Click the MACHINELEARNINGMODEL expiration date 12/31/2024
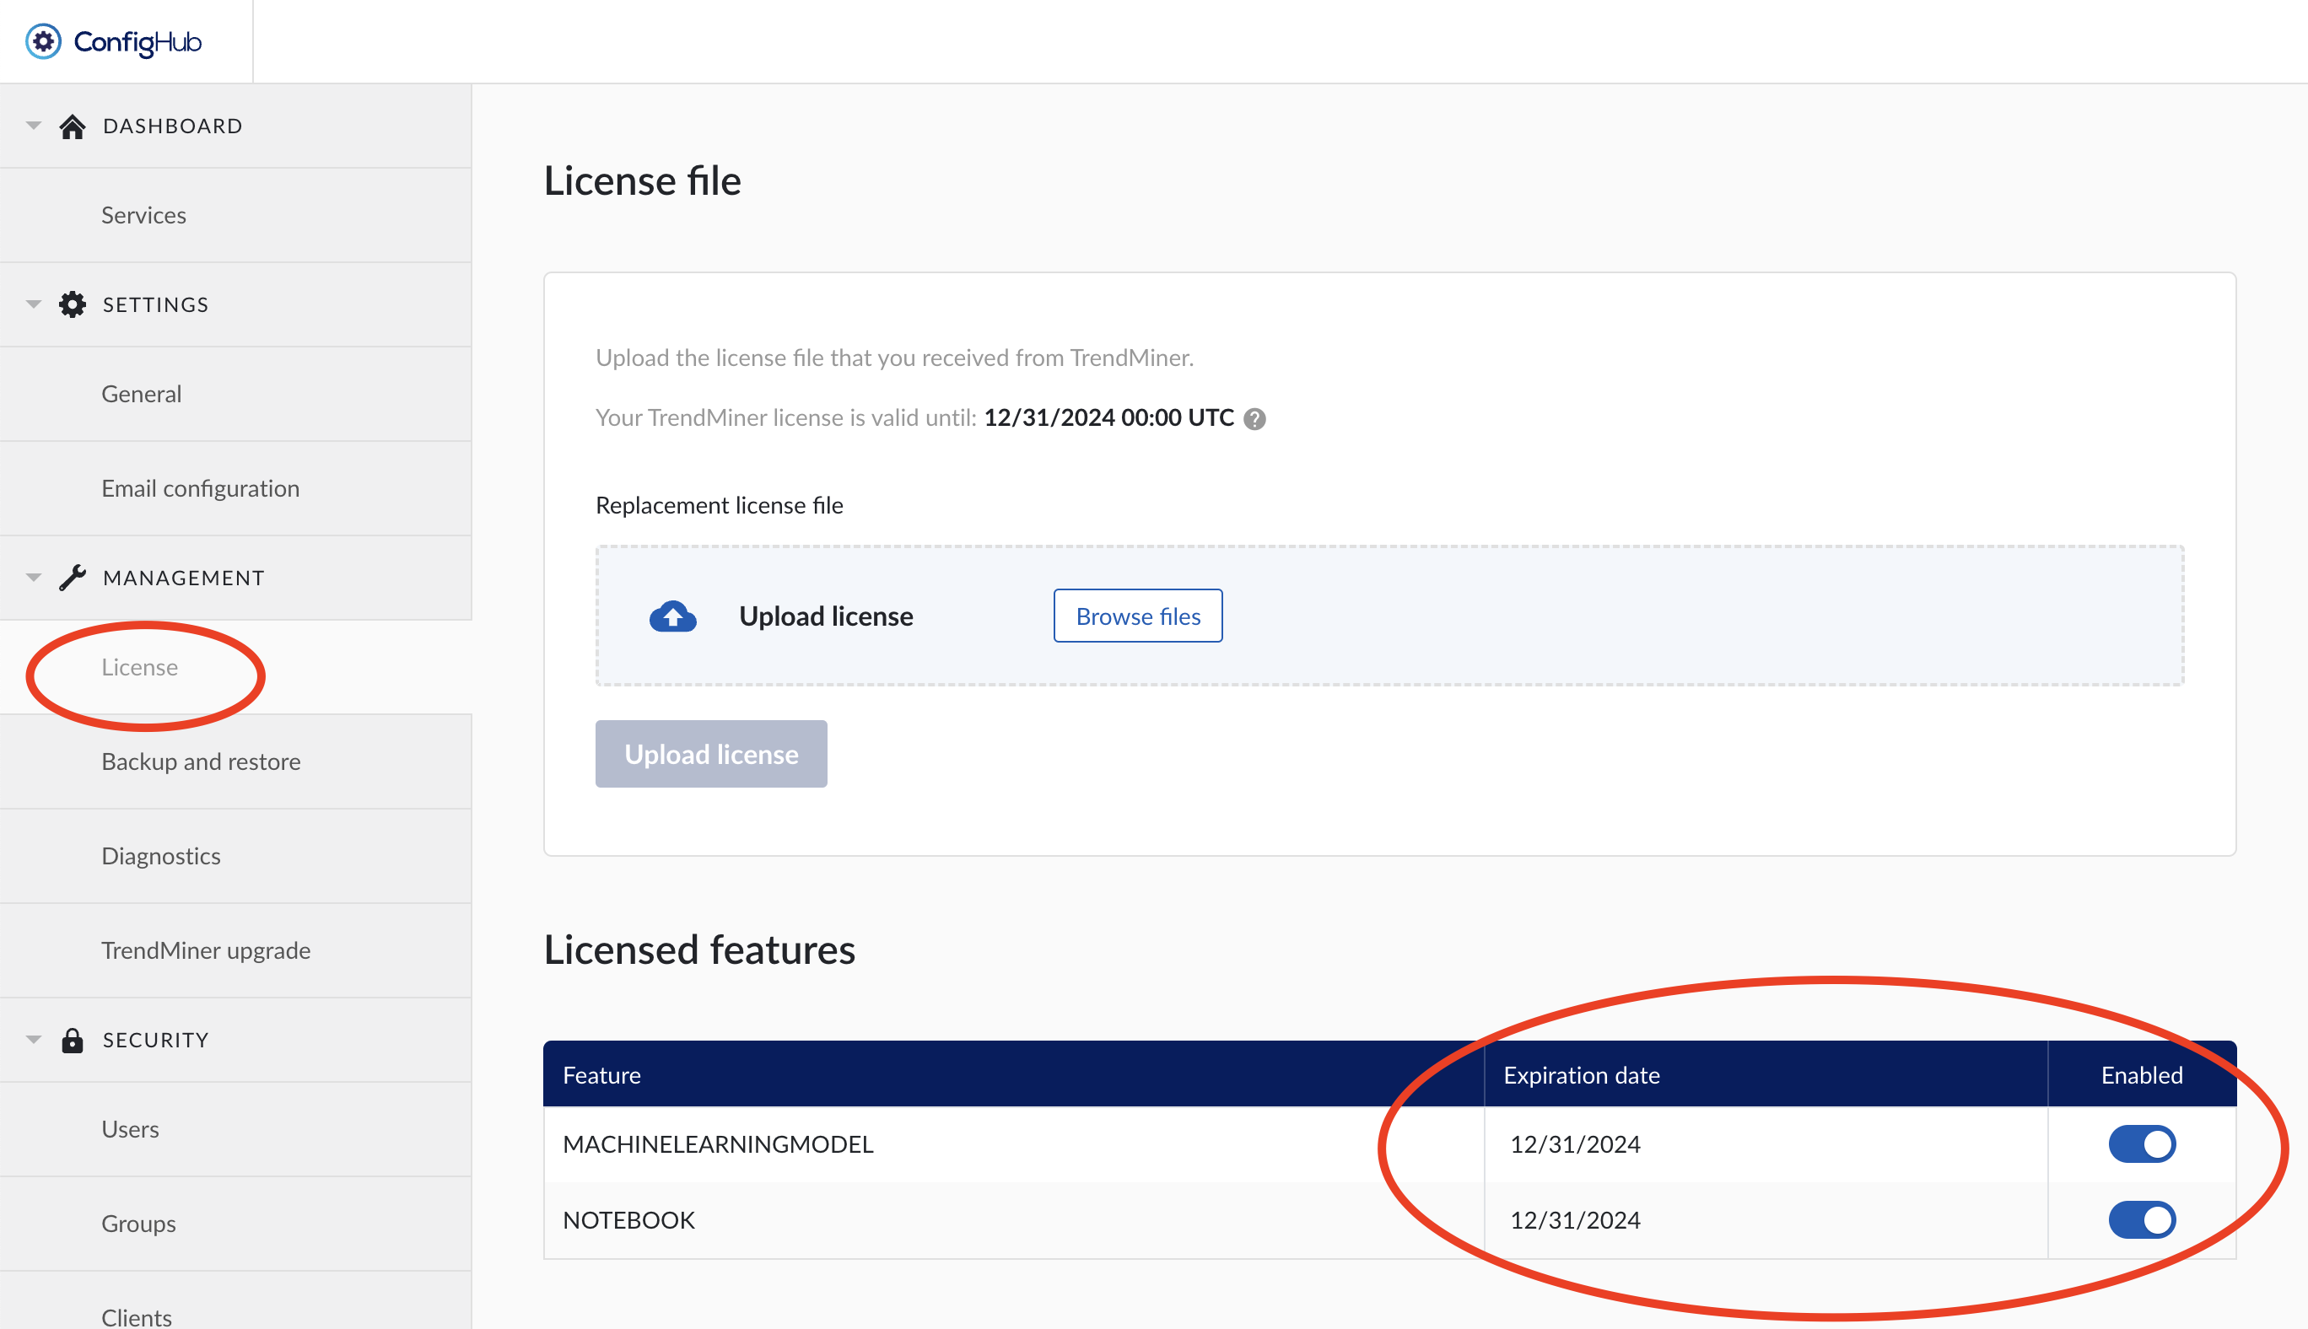 (1575, 1143)
